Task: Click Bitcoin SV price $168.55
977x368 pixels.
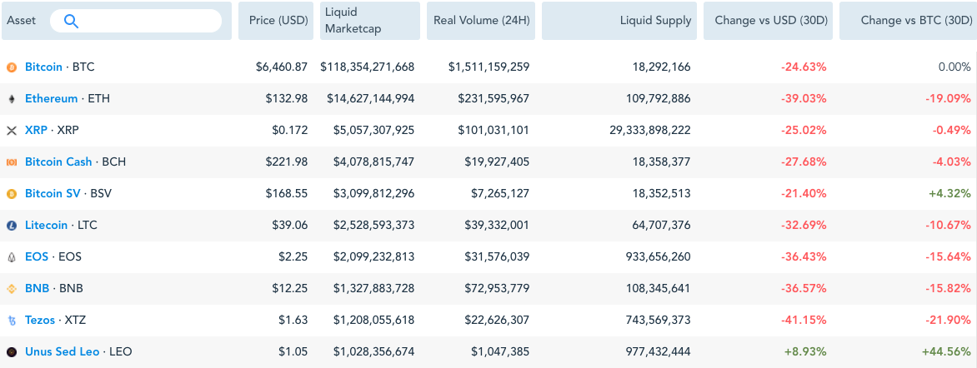Action: (288, 194)
